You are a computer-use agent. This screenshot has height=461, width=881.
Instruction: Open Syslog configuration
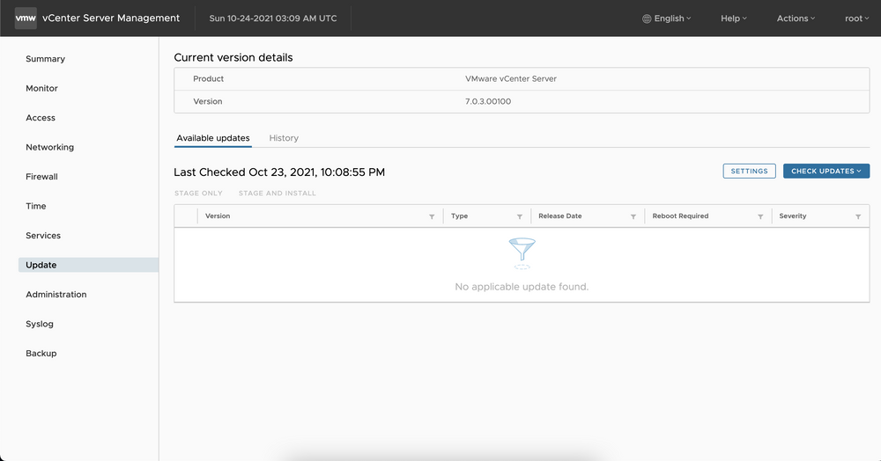(x=40, y=324)
